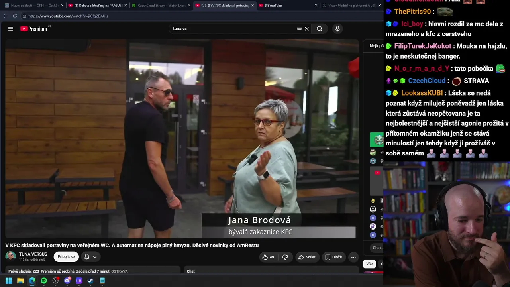Reload the page with the refresh button
Screen dimensions: 510x287
(x=15, y=16)
